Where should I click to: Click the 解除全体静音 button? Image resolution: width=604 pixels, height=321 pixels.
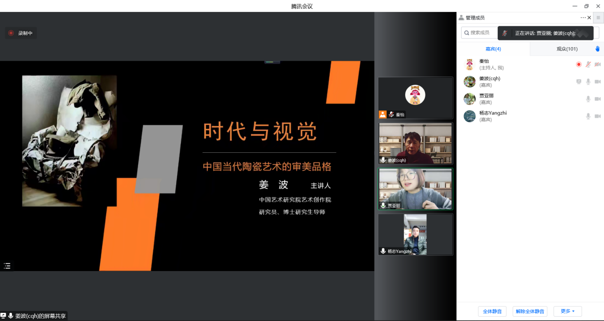click(529, 311)
